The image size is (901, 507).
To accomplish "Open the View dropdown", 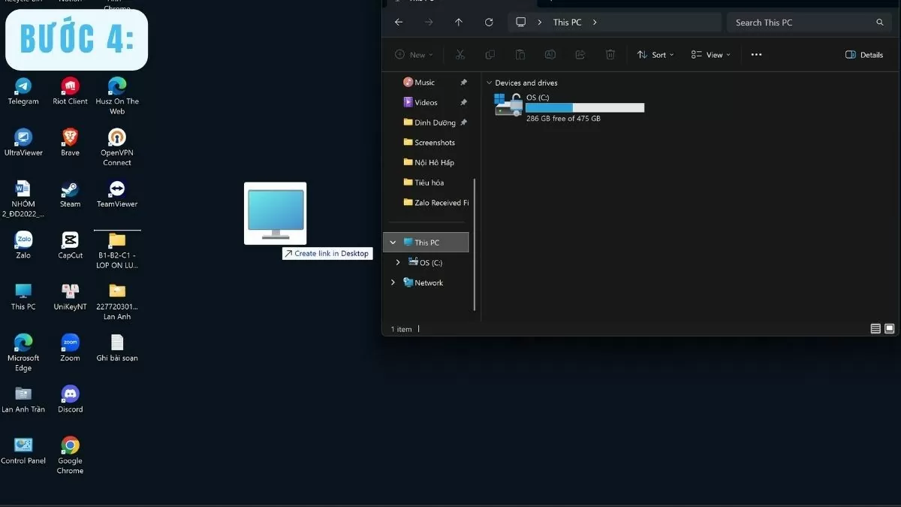I will click(710, 54).
